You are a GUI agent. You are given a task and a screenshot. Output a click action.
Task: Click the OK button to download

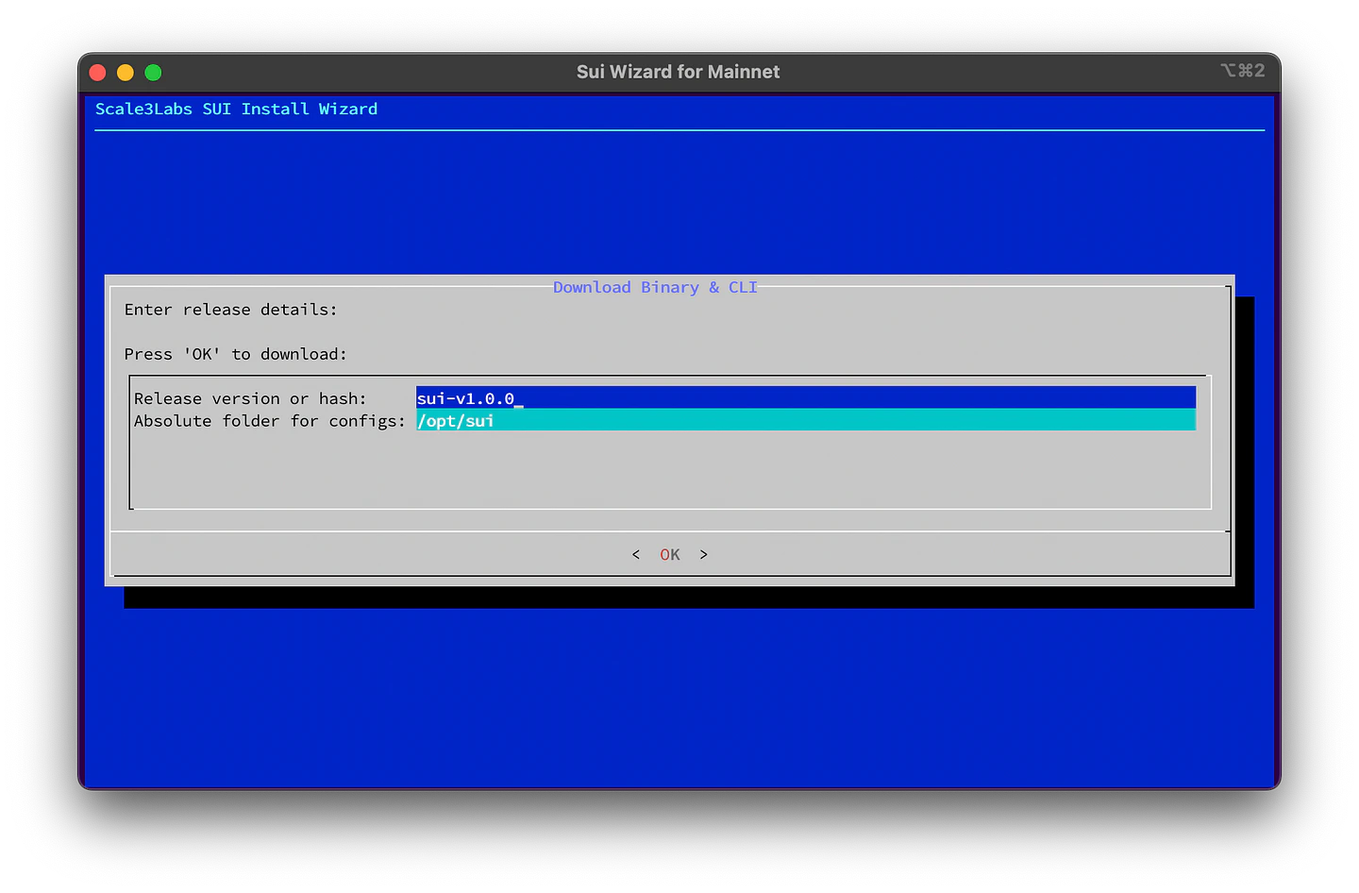coord(670,555)
